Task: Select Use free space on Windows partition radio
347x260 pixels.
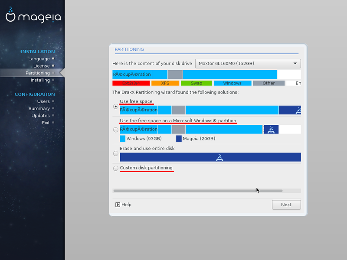Action: 115,130
